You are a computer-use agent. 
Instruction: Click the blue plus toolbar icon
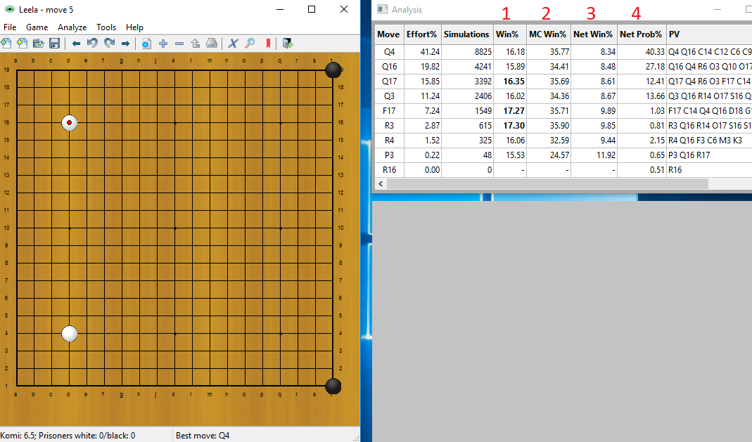(163, 44)
